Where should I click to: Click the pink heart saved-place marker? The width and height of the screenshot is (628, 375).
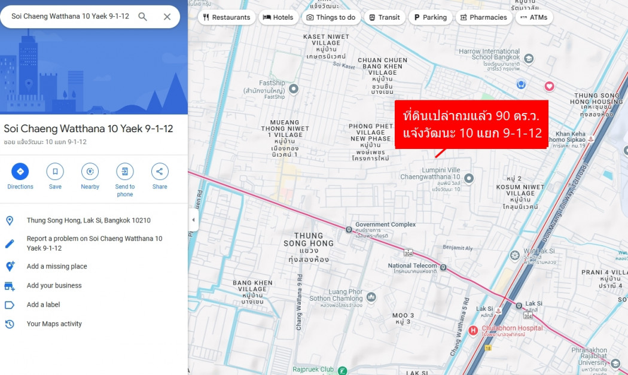549,86
